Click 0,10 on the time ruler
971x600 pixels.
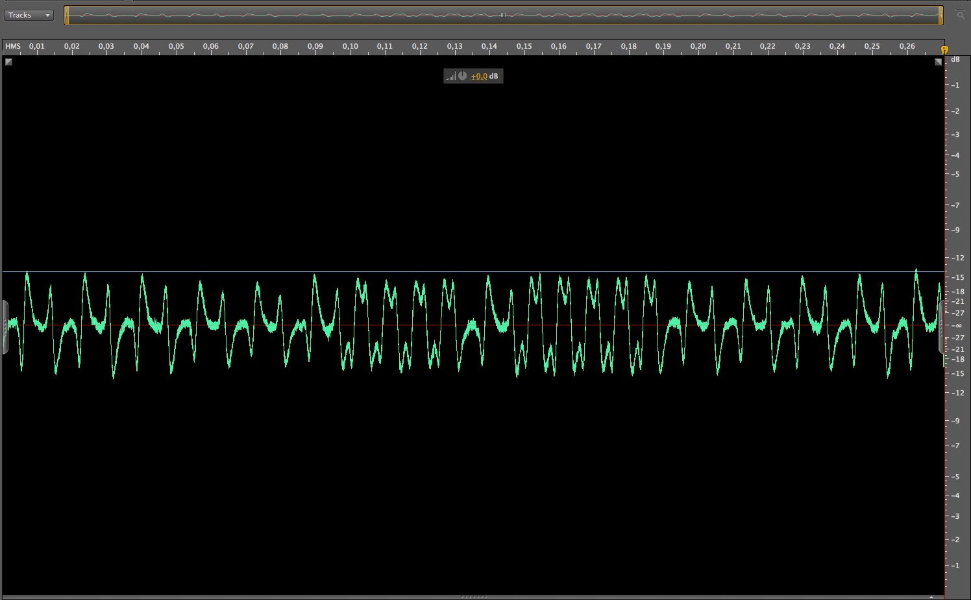(350, 46)
